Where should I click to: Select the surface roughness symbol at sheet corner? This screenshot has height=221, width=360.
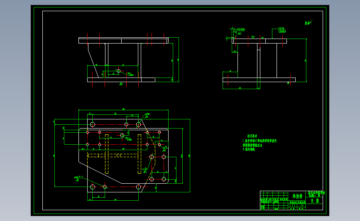309,23
